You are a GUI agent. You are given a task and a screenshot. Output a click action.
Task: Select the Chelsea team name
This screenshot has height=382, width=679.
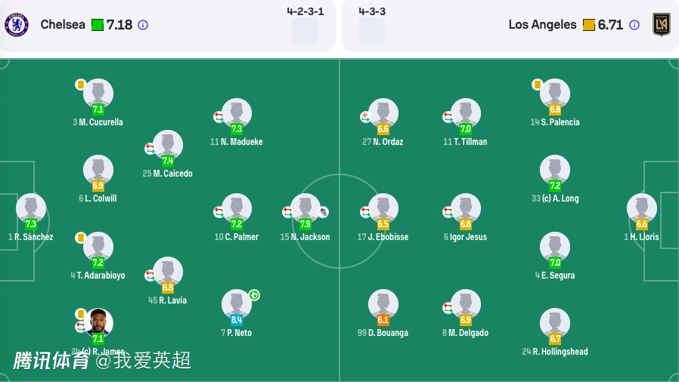tap(63, 25)
